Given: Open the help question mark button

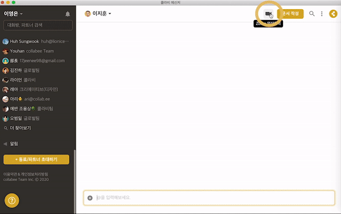Looking at the screenshot, I should pyautogui.click(x=11, y=200).
